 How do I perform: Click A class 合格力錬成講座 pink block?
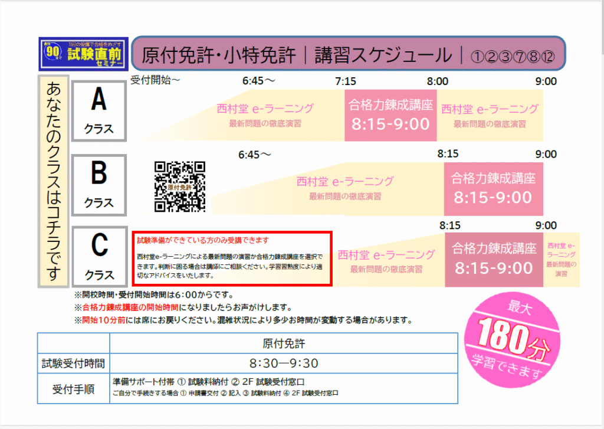[390, 115]
